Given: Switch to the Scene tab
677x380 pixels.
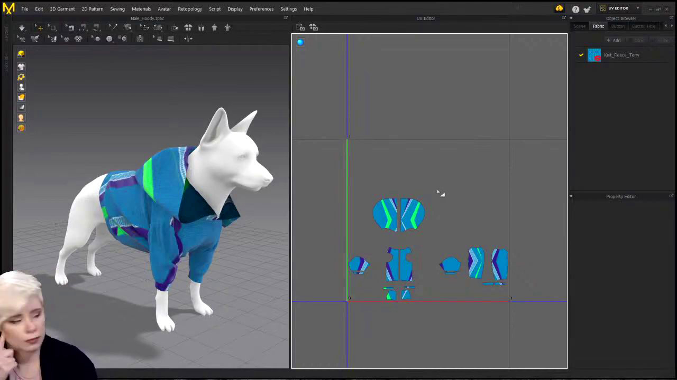Looking at the screenshot, I should [580, 26].
